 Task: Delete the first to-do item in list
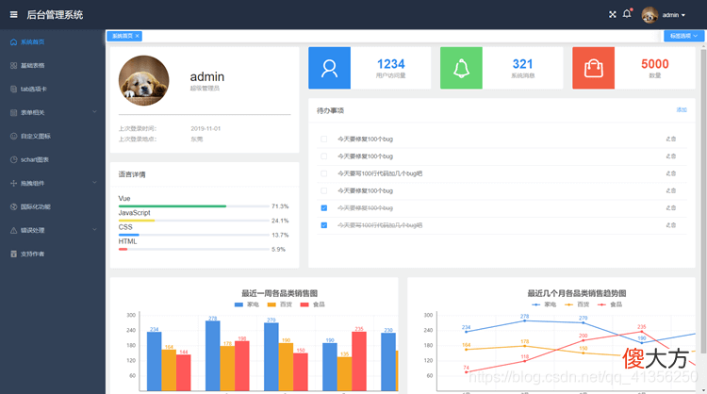(x=674, y=139)
